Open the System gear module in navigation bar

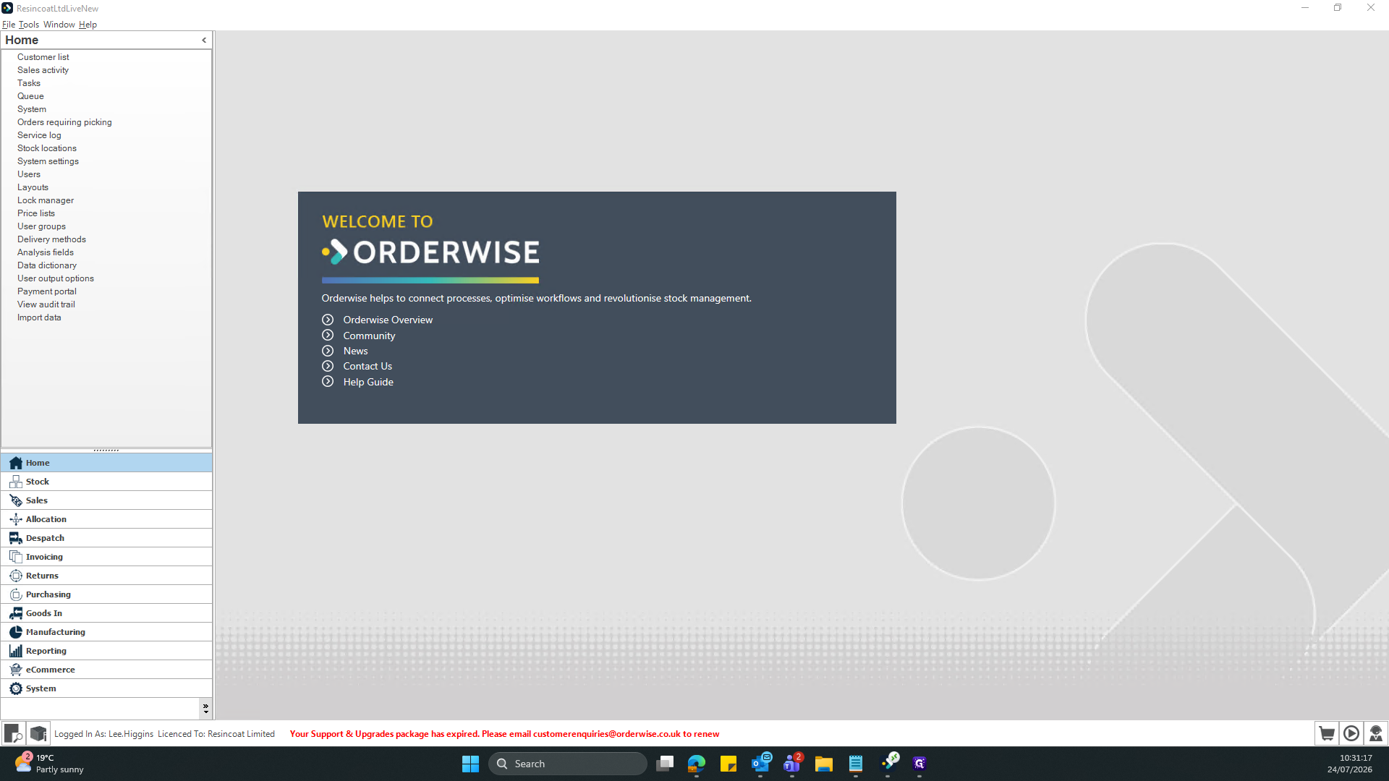point(106,688)
